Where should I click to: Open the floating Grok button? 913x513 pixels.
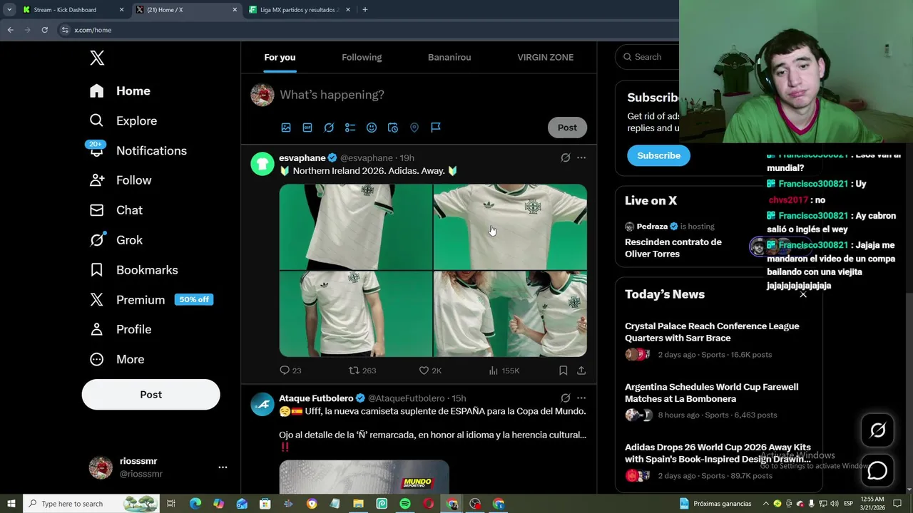pos(877,430)
